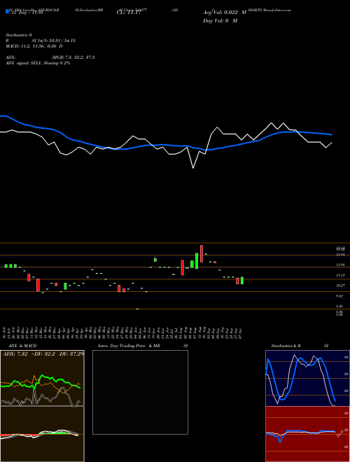Click the 'SI 14/3: 53.31 / 54.13' reading
350x462 pixels.
[55, 41]
